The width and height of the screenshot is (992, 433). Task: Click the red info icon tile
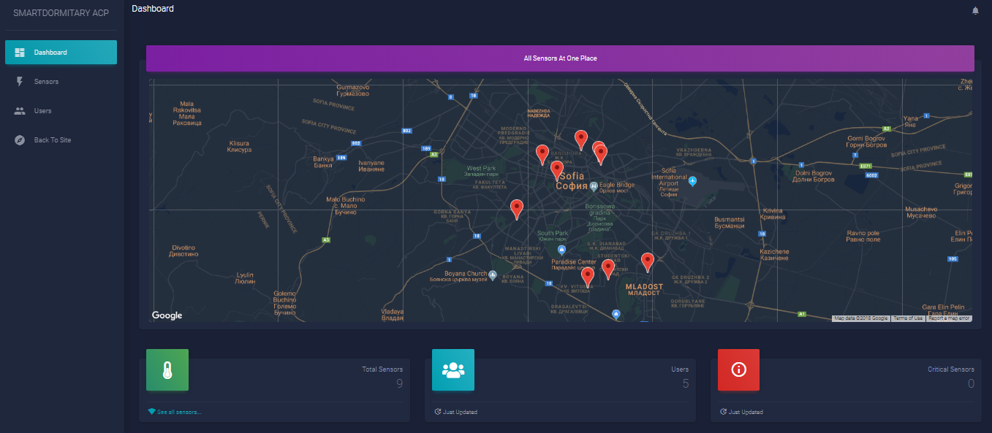(739, 369)
